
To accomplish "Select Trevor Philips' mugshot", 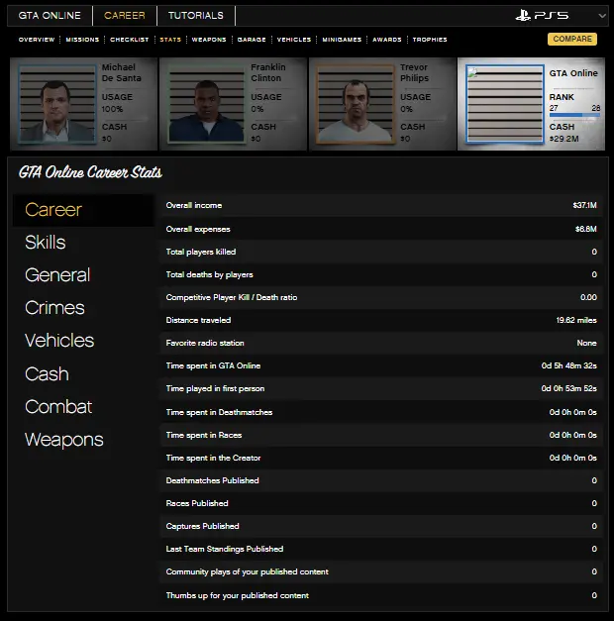I will pos(355,104).
